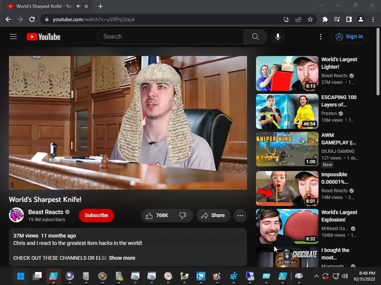The width and height of the screenshot is (381, 285).
Task: Open tab search chevron
Action: click(321, 5)
